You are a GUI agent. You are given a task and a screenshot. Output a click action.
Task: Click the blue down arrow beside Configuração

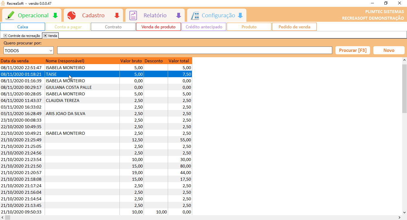pyautogui.click(x=240, y=16)
